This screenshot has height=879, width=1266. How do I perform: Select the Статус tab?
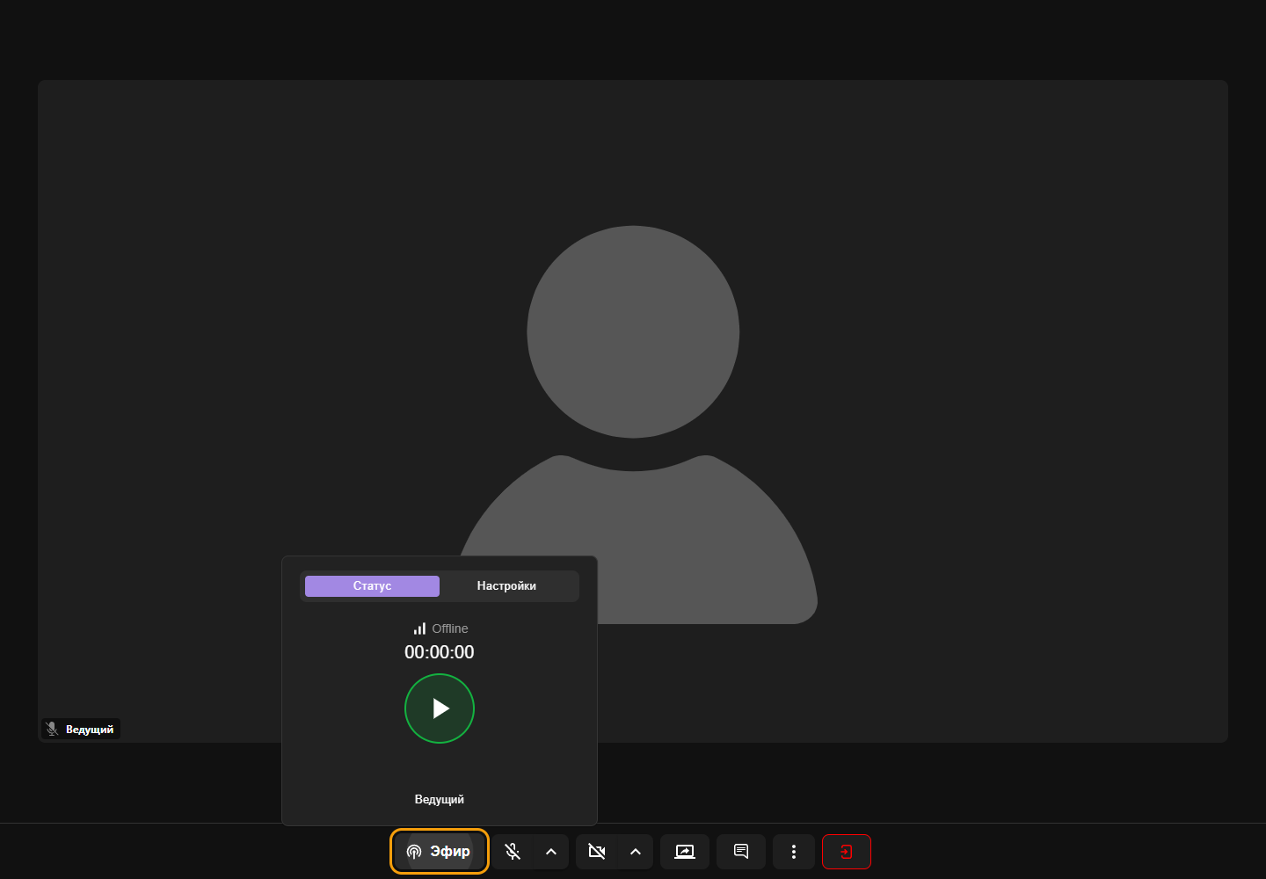point(372,586)
